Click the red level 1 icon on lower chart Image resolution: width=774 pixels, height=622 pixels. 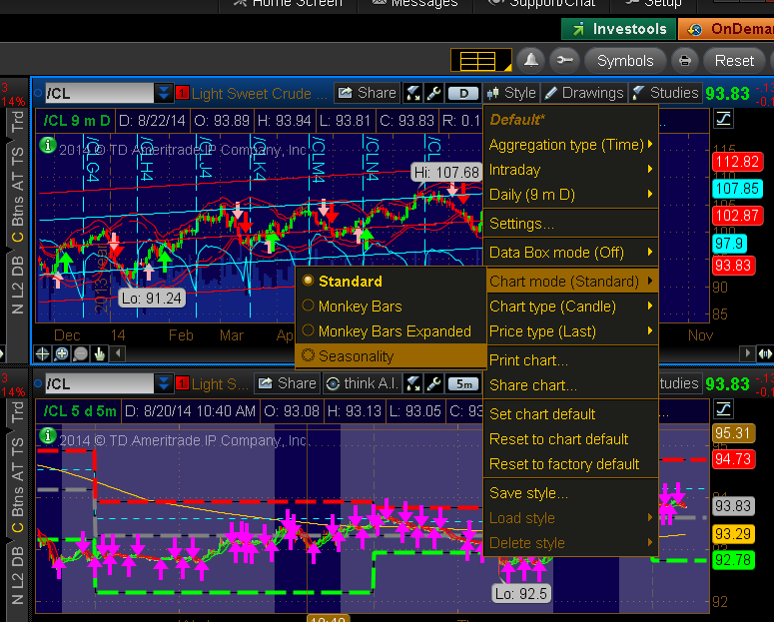pyautogui.click(x=182, y=383)
